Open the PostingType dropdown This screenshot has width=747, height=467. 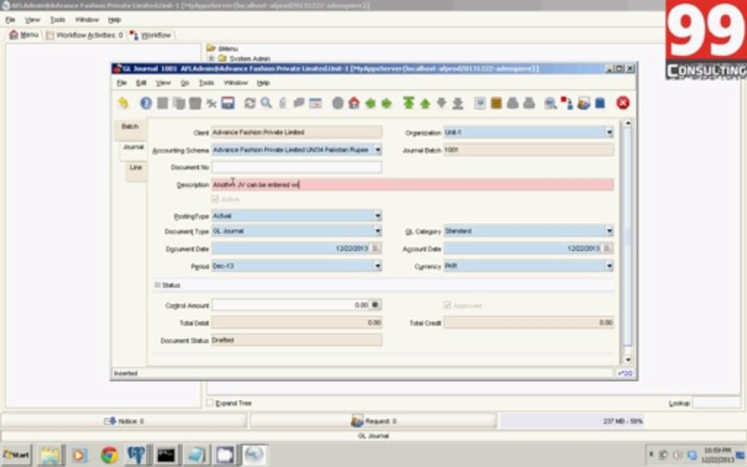(378, 216)
